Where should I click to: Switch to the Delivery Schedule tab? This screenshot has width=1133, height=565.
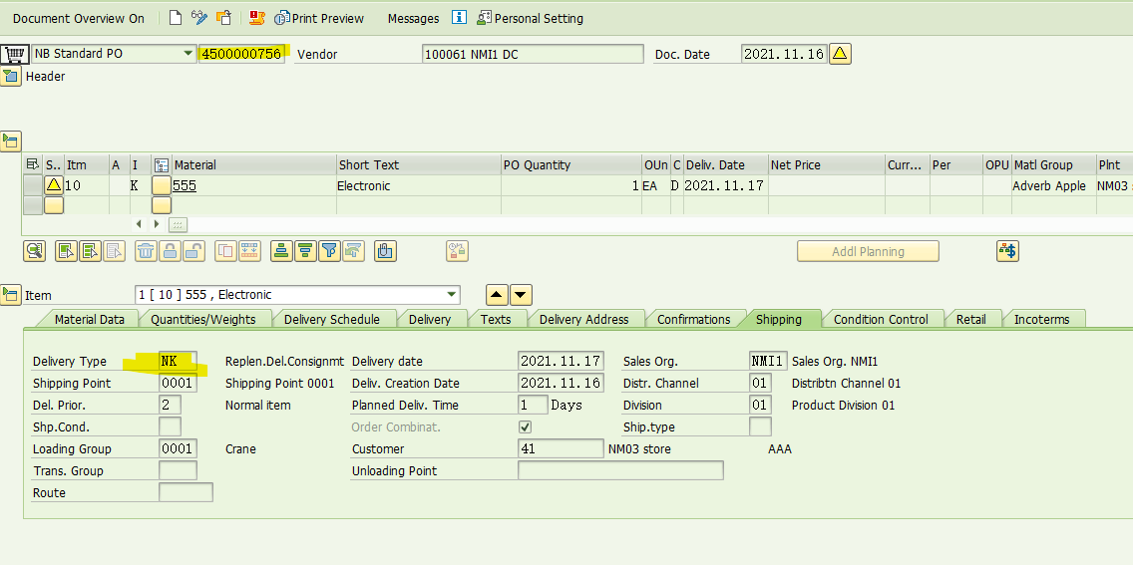[x=332, y=319]
